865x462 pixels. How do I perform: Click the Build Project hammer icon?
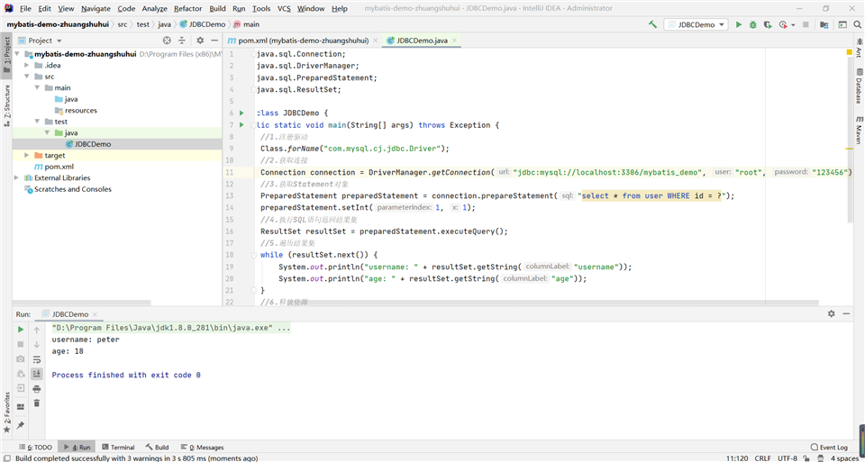(x=652, y=24)
